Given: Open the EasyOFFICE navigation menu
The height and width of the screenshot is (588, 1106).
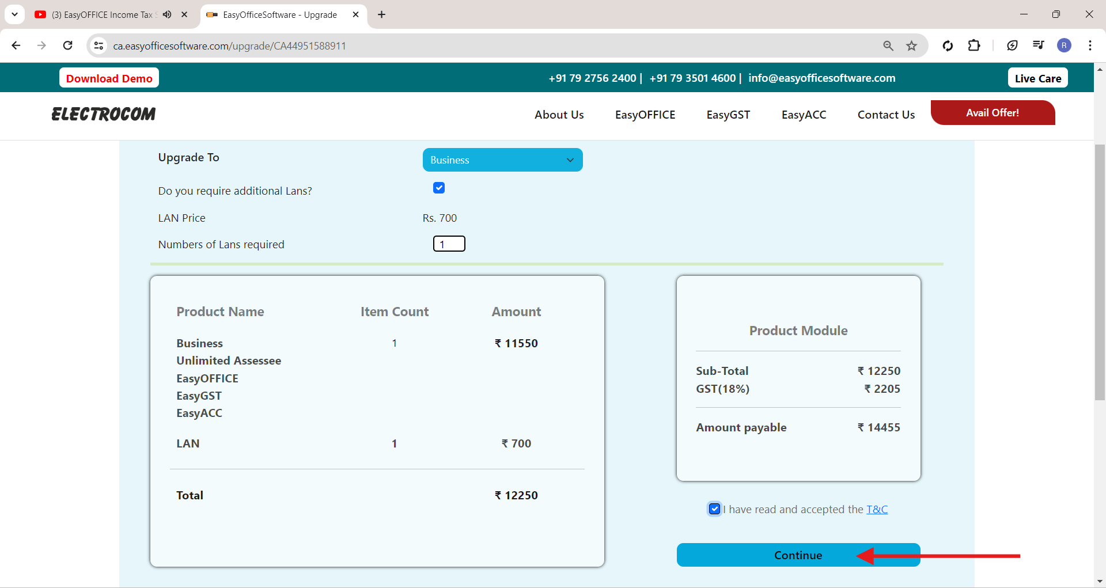Looking at the screenshot, I should [x=645, y=115].
